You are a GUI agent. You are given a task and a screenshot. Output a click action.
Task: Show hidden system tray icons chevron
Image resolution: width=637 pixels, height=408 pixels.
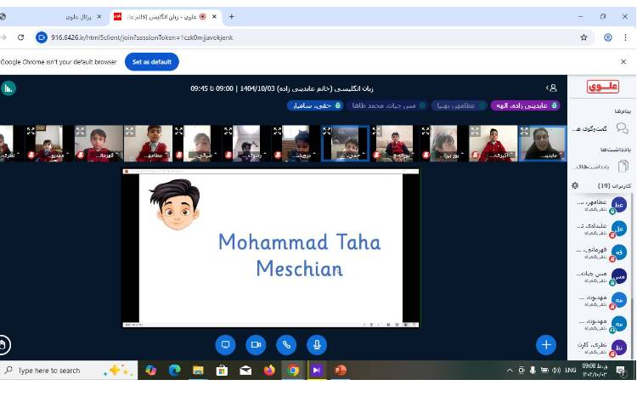click(510, 371)
